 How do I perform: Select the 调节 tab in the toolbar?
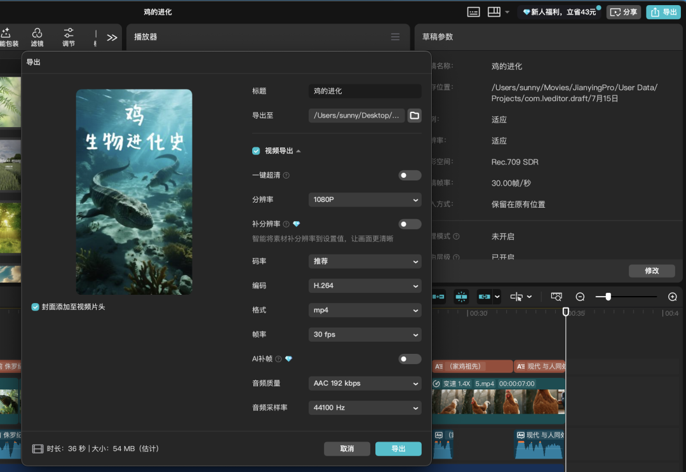coord(69,37)
